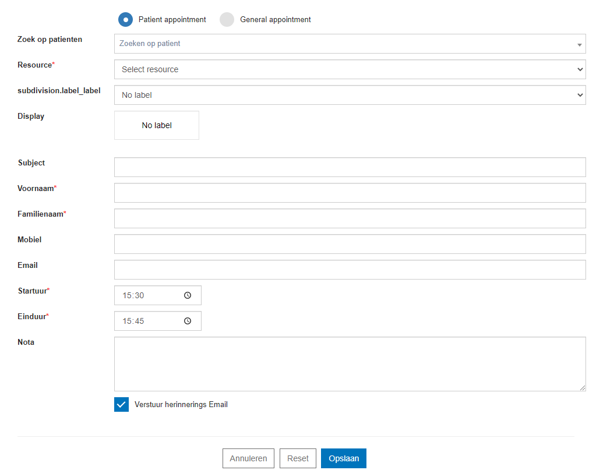Click the Familienaam input field
The image size is (589, 470).
point(350,218)
